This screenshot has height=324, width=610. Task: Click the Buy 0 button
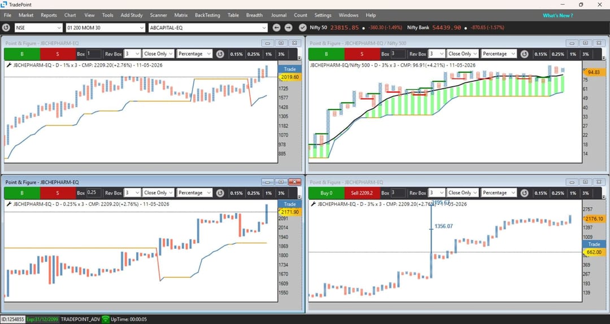pyautogui.click(x=326, y=193)
